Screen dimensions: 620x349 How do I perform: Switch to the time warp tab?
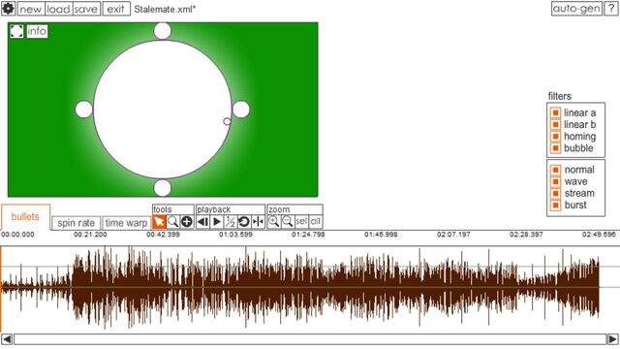point(127,223)
